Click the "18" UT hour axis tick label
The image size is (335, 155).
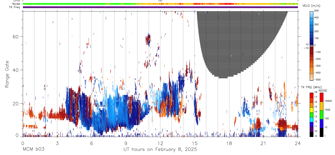point(229,143)
